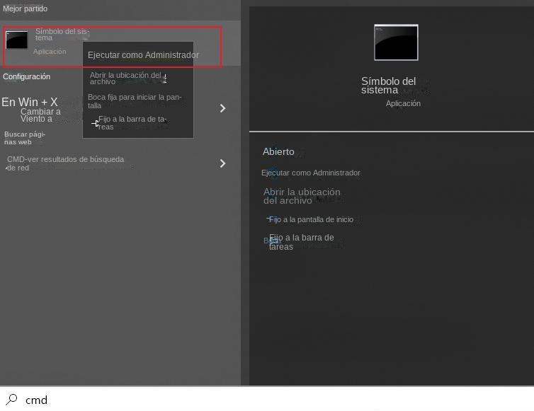Click Abrir la ubicación del archivo in right panel

(x=302, y=197)
